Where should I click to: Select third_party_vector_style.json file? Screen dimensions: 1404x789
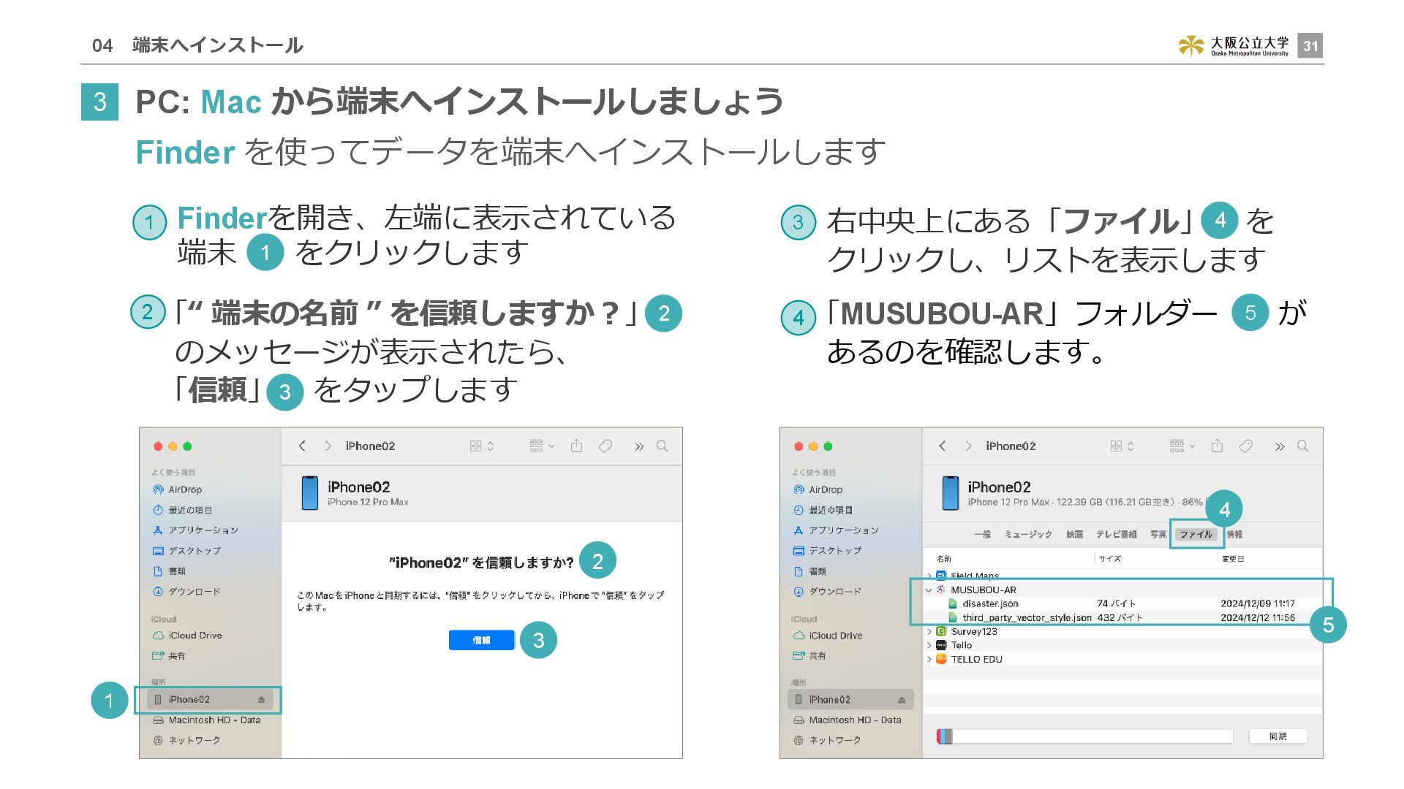[x=1122, y=618]
